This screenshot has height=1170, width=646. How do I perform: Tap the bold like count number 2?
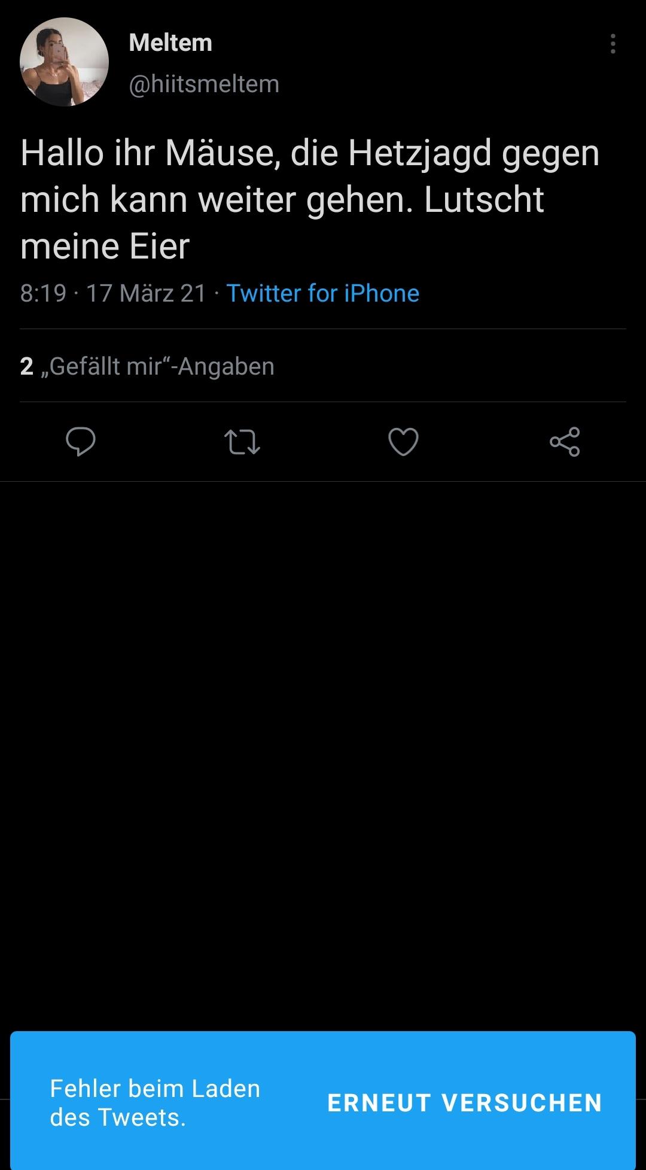(x=26, y=366)
